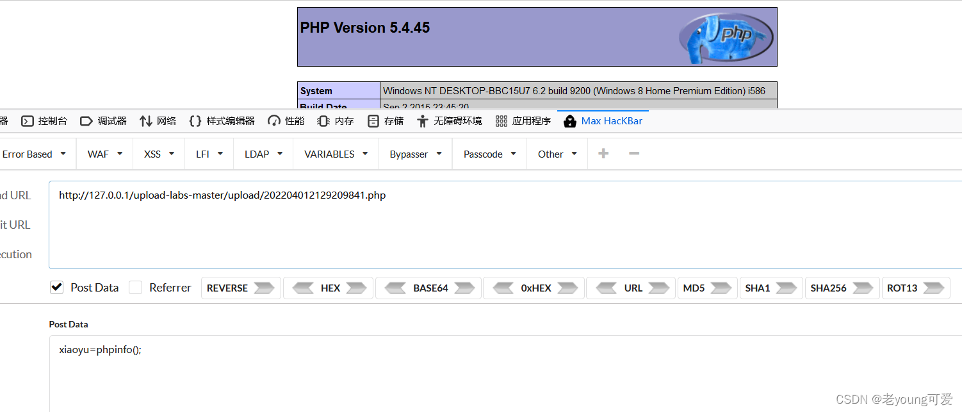The height and width of the screenshot is (412, 962).
Task: Click inside the Post Data text area
Action: tap(505, 374)
